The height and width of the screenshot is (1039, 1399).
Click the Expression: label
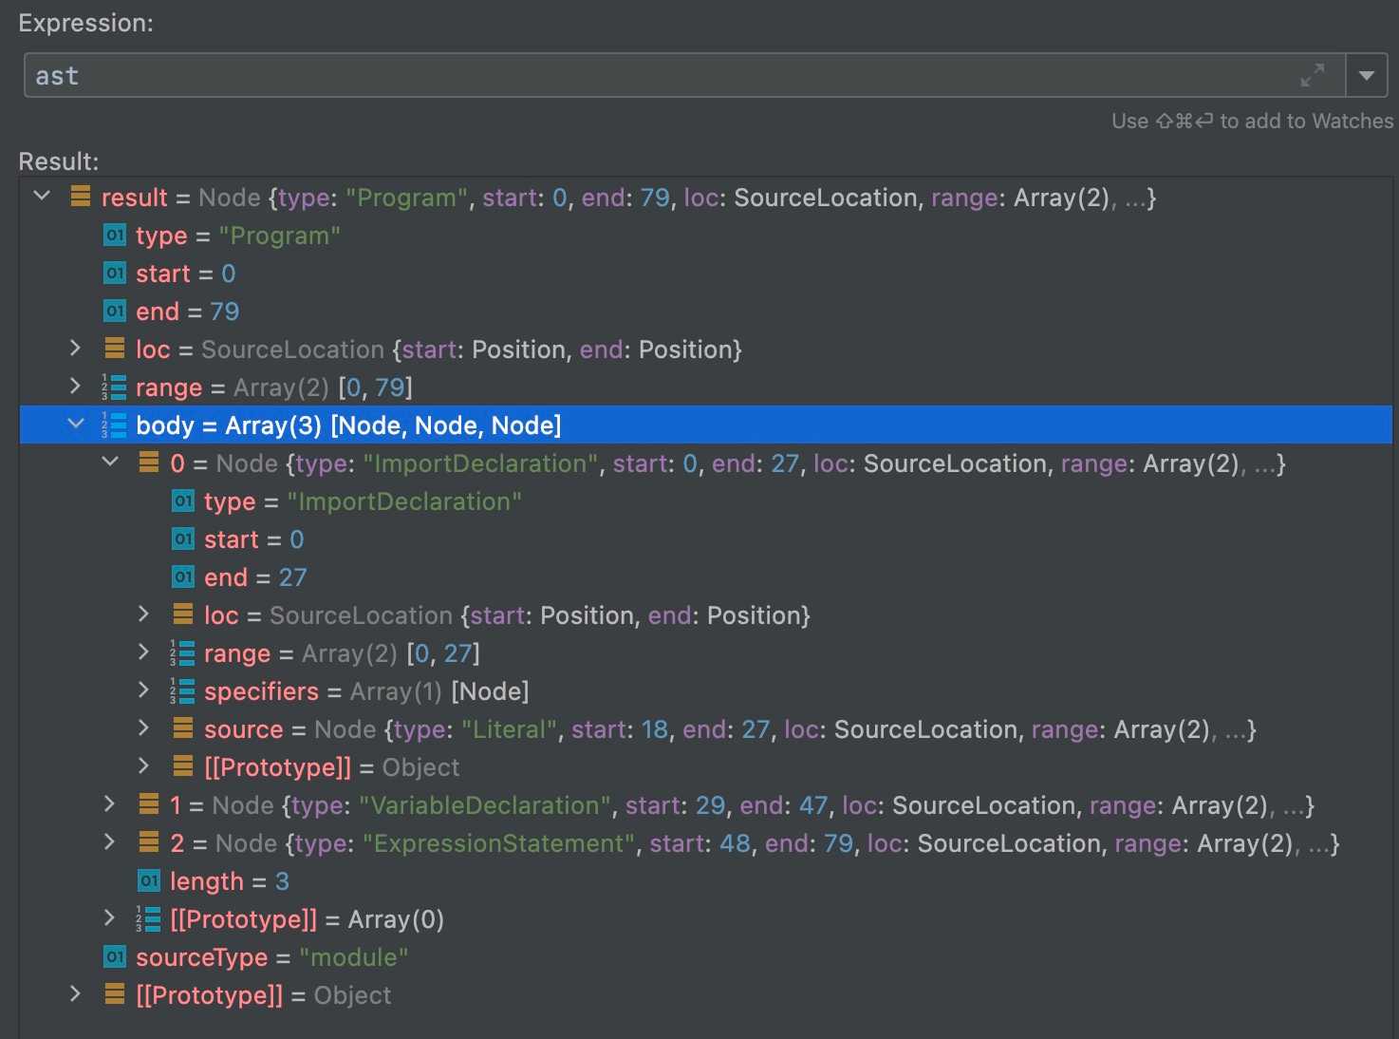click(85, 23)
